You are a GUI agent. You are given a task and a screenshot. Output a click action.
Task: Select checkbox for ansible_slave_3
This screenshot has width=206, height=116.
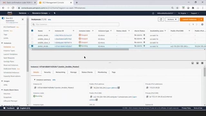coord(32,43)
